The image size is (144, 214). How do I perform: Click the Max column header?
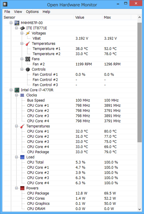pyautogui.click(x=117, y=17)
